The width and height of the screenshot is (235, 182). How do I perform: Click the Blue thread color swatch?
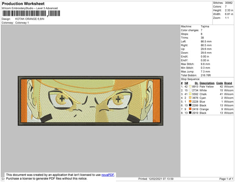[190, 102]
